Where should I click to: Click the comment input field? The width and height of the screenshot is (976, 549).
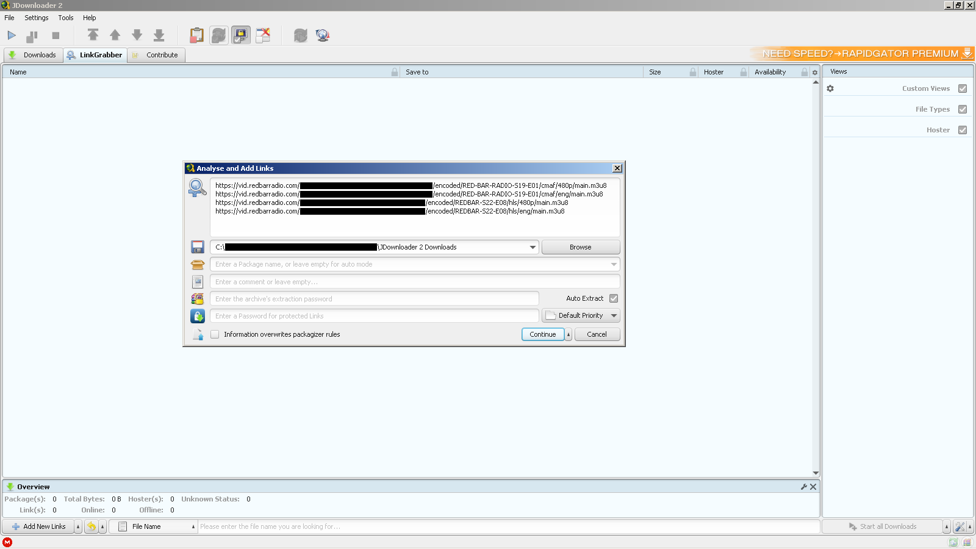tap(415, 281)
